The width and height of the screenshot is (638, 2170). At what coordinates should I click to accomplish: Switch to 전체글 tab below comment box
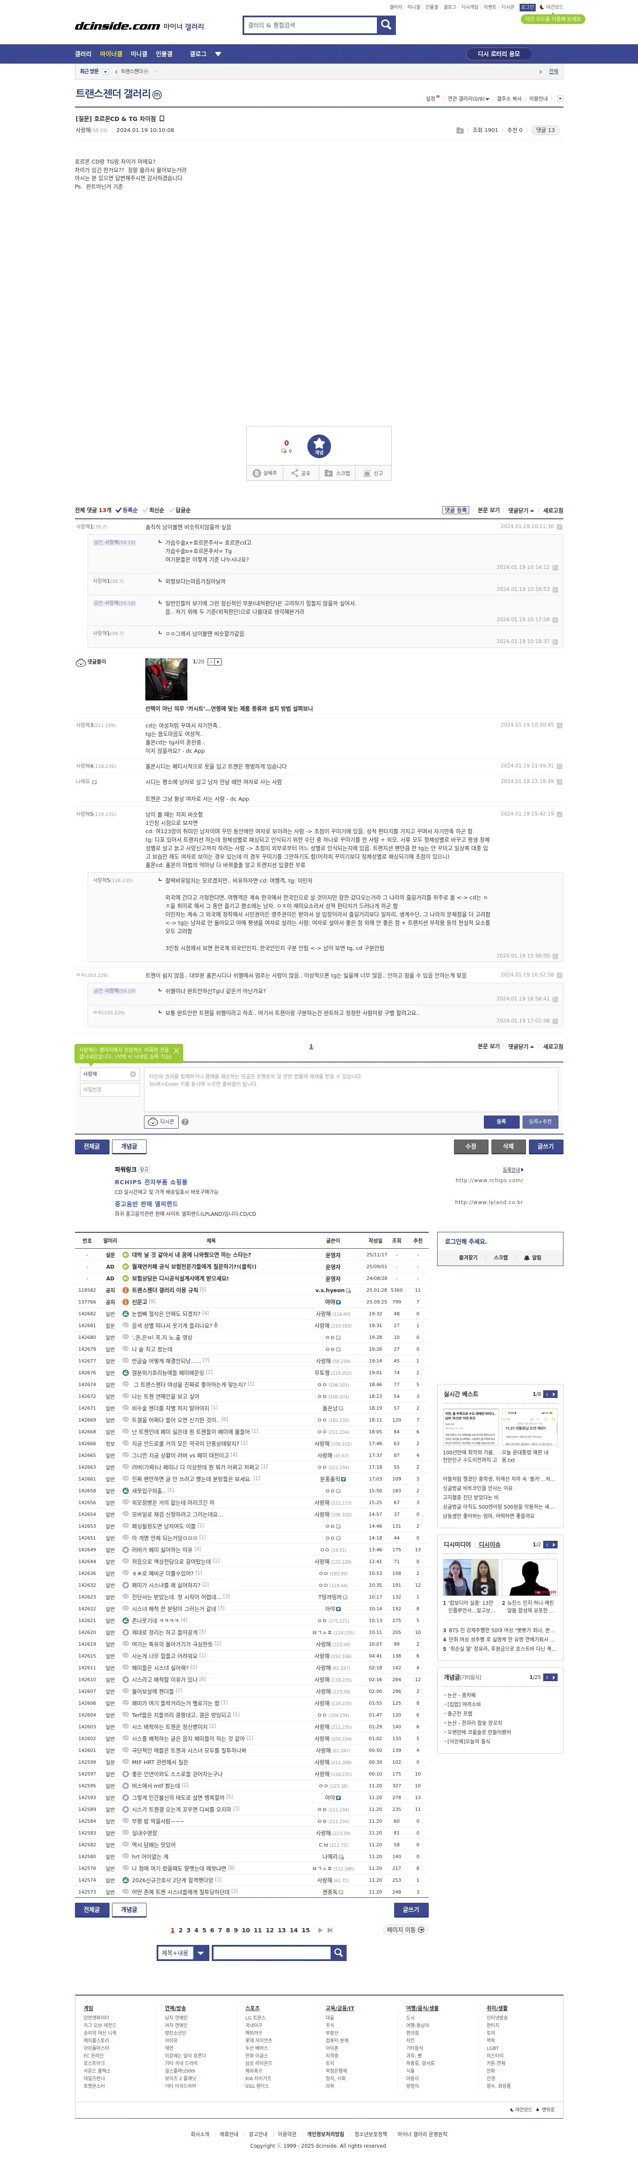(x=92, y=1146)
